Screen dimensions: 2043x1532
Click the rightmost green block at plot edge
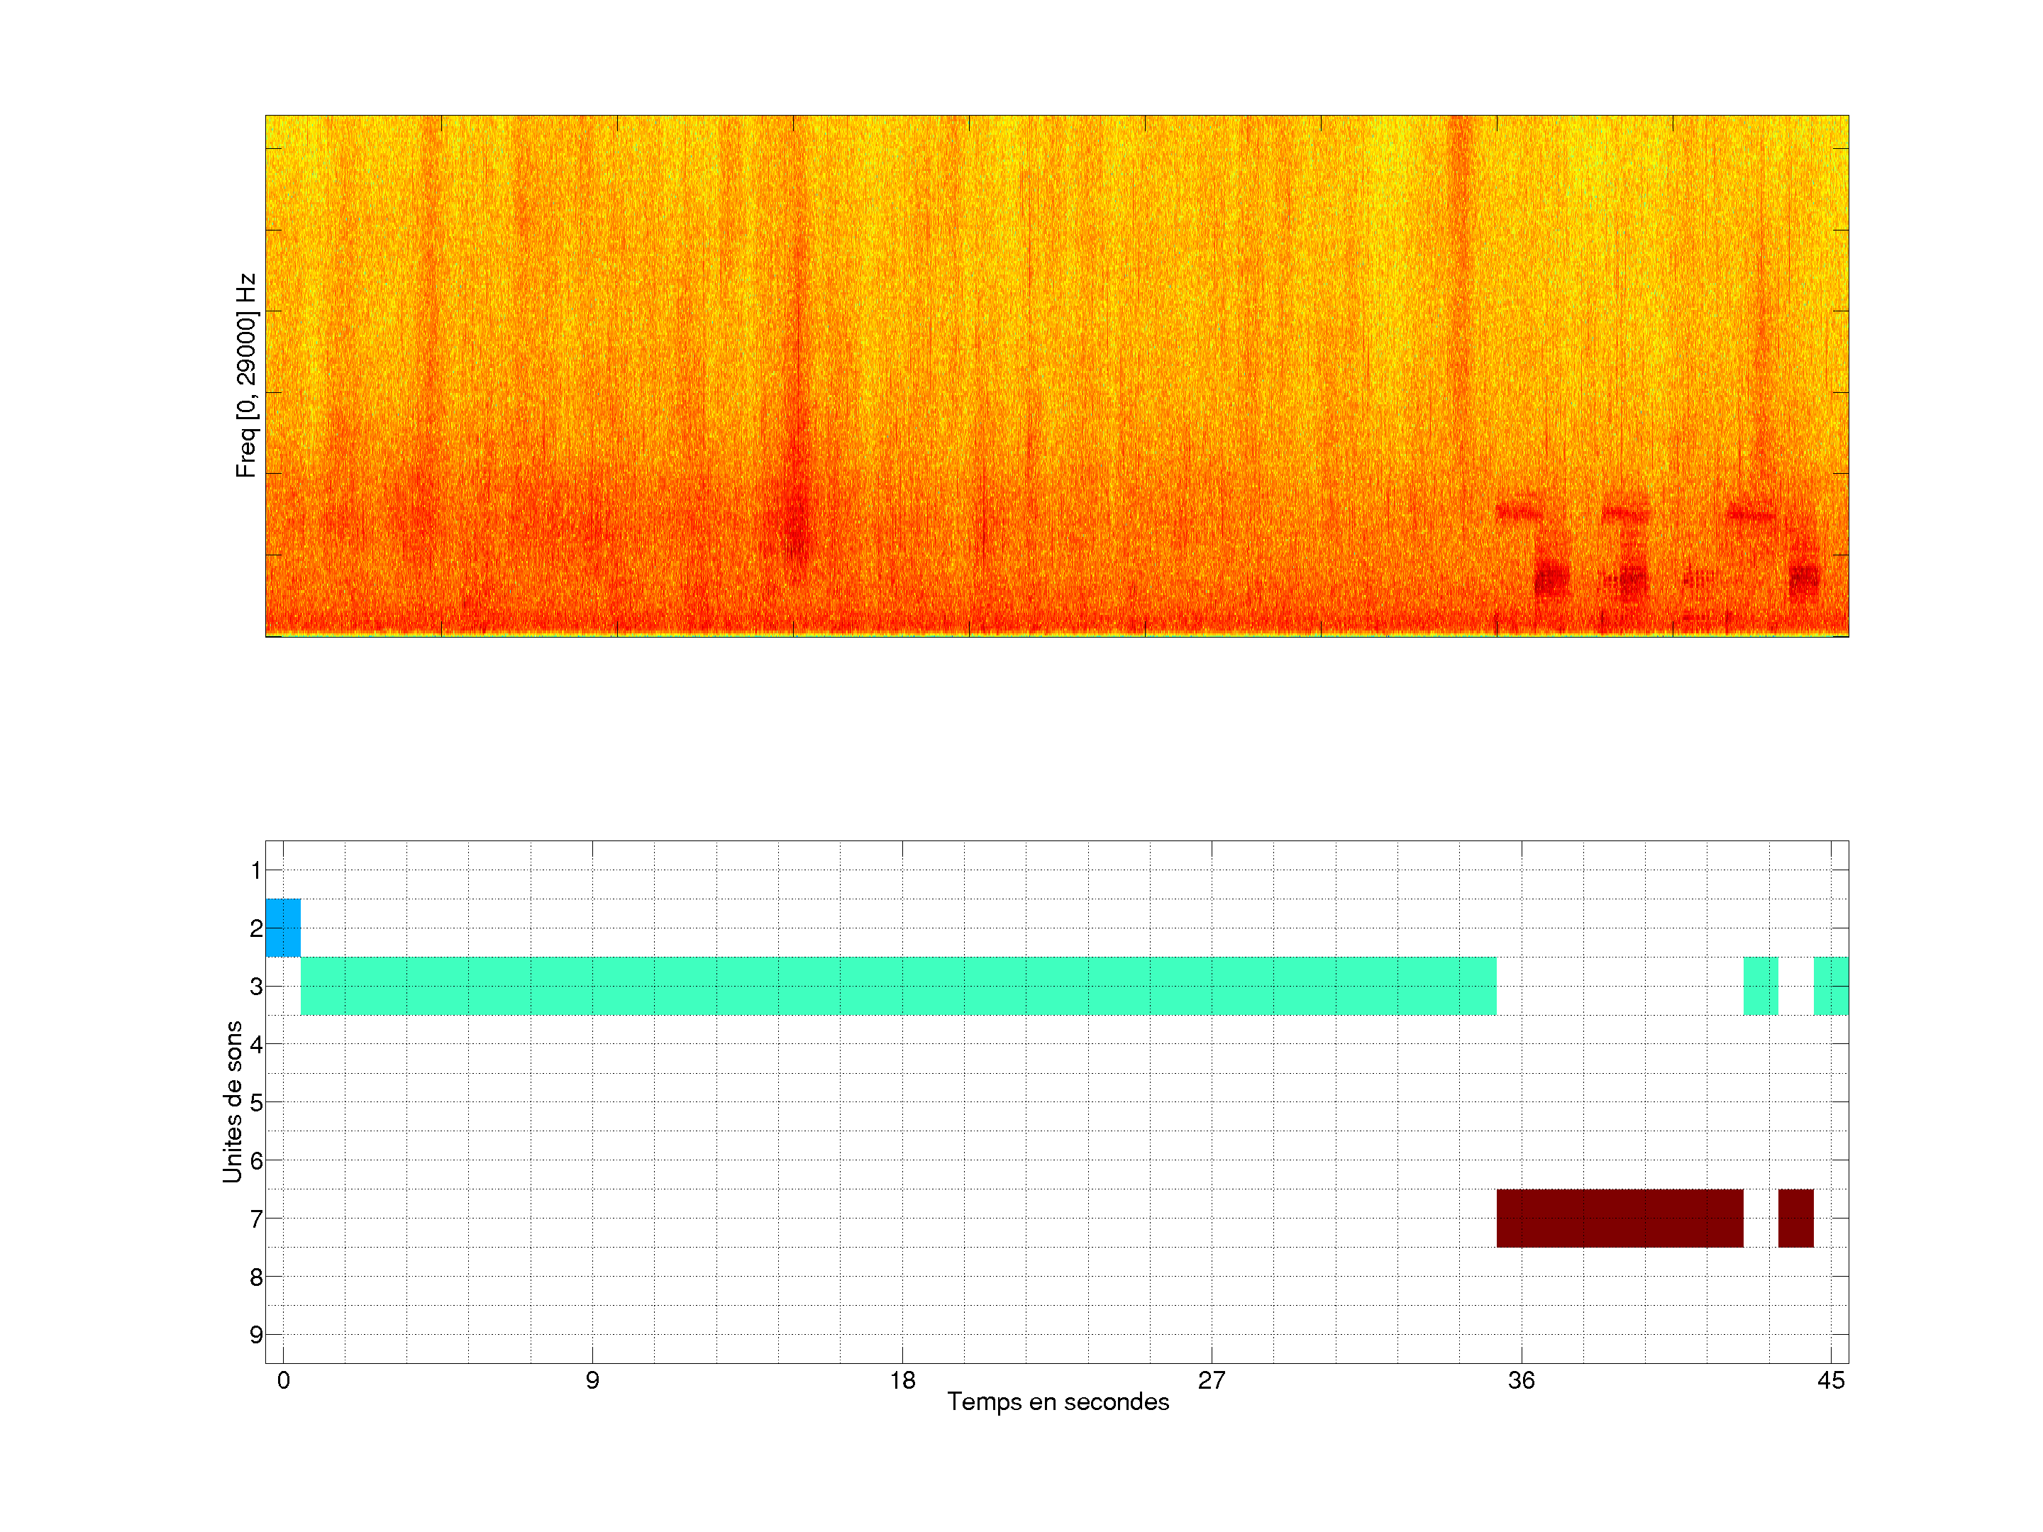tap(1831, 985)
